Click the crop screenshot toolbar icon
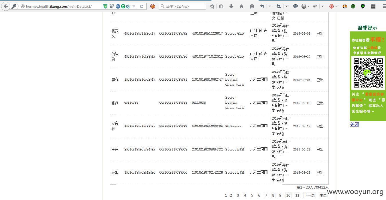386x200 pixels. [x=279, y=6]
